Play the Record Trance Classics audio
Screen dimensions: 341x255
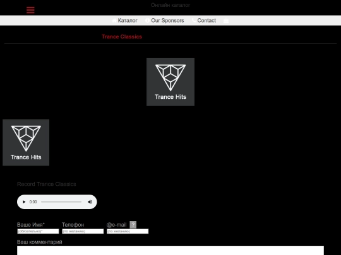point(24,202)
